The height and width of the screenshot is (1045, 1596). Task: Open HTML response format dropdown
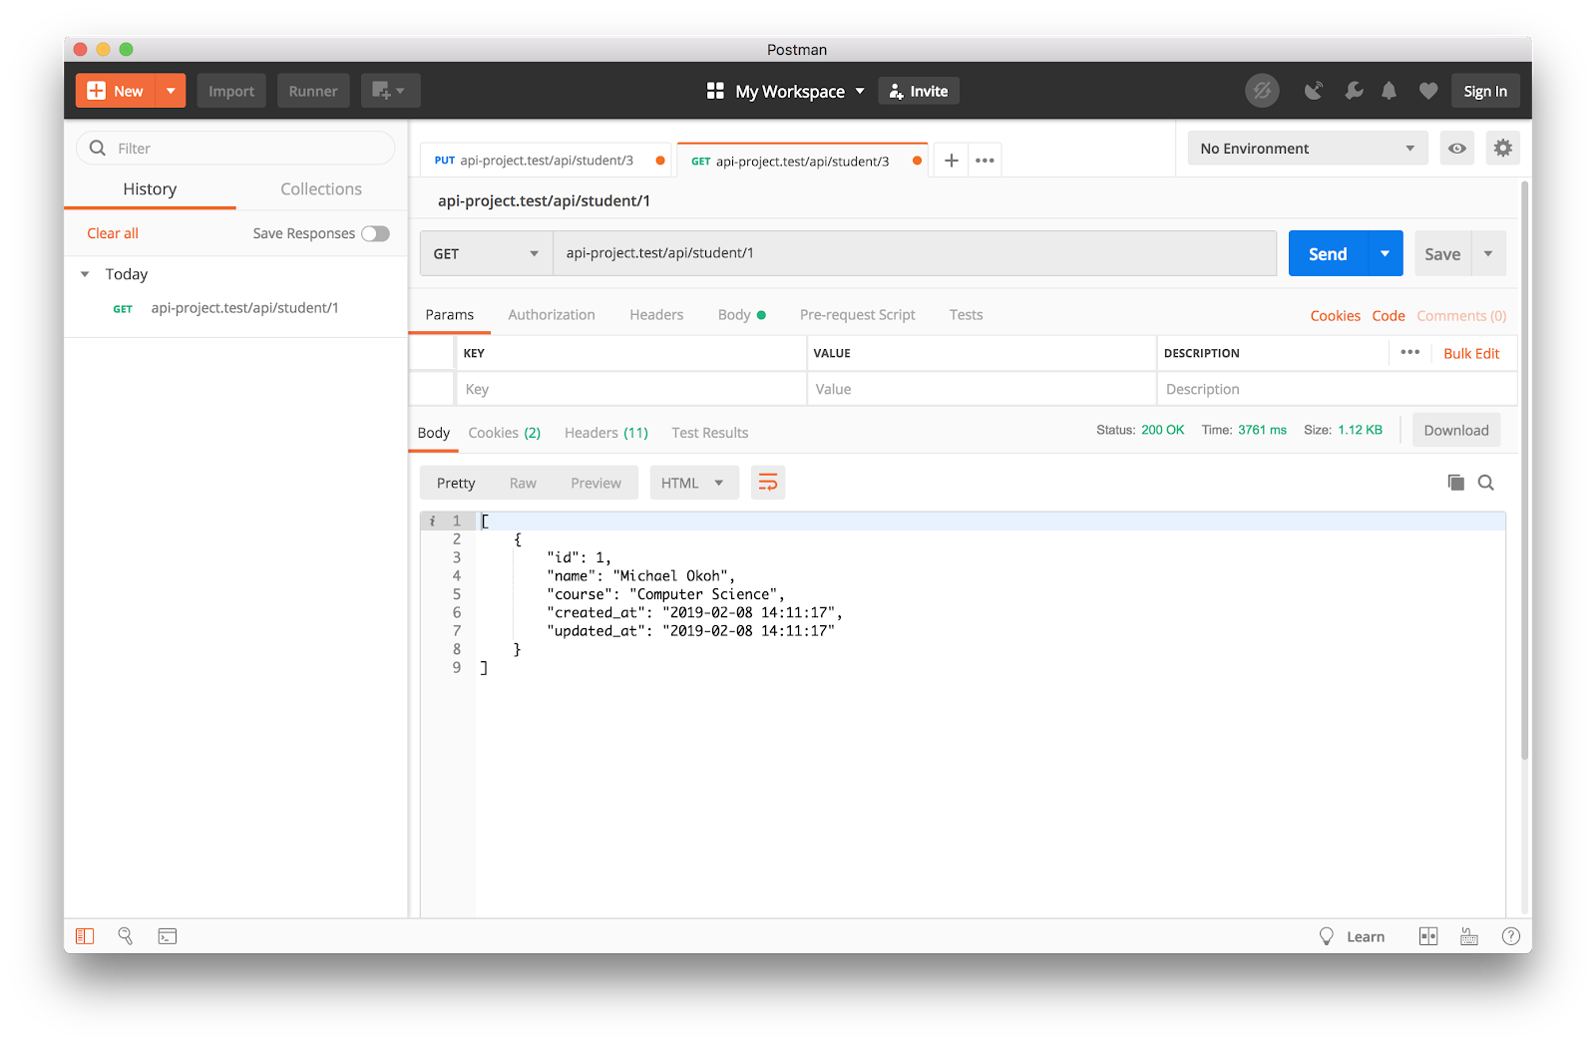[694, 483]
